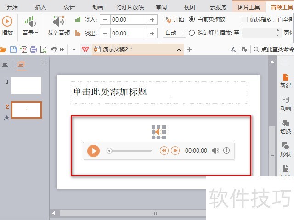Click the Print icon
The height and width of the screenshot is (220, 294).
pos(34,49)
